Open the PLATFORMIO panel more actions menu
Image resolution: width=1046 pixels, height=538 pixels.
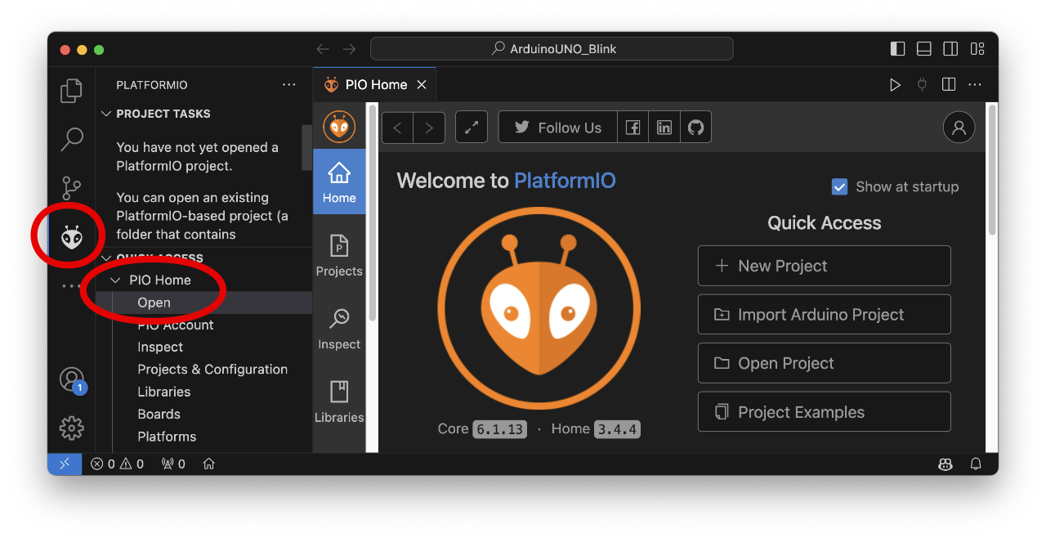pyautogui.click(x=288, y=84)
